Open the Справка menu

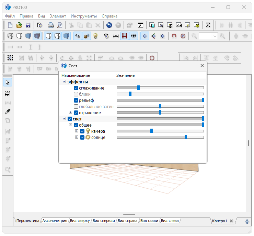pos(109,16)
